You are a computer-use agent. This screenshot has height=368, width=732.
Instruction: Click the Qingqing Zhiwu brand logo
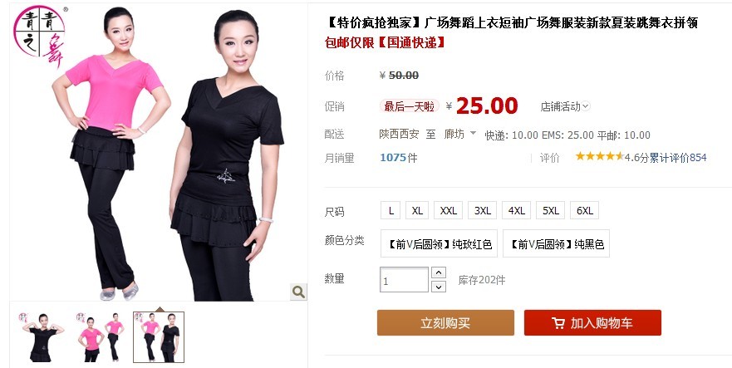point(40,37)
